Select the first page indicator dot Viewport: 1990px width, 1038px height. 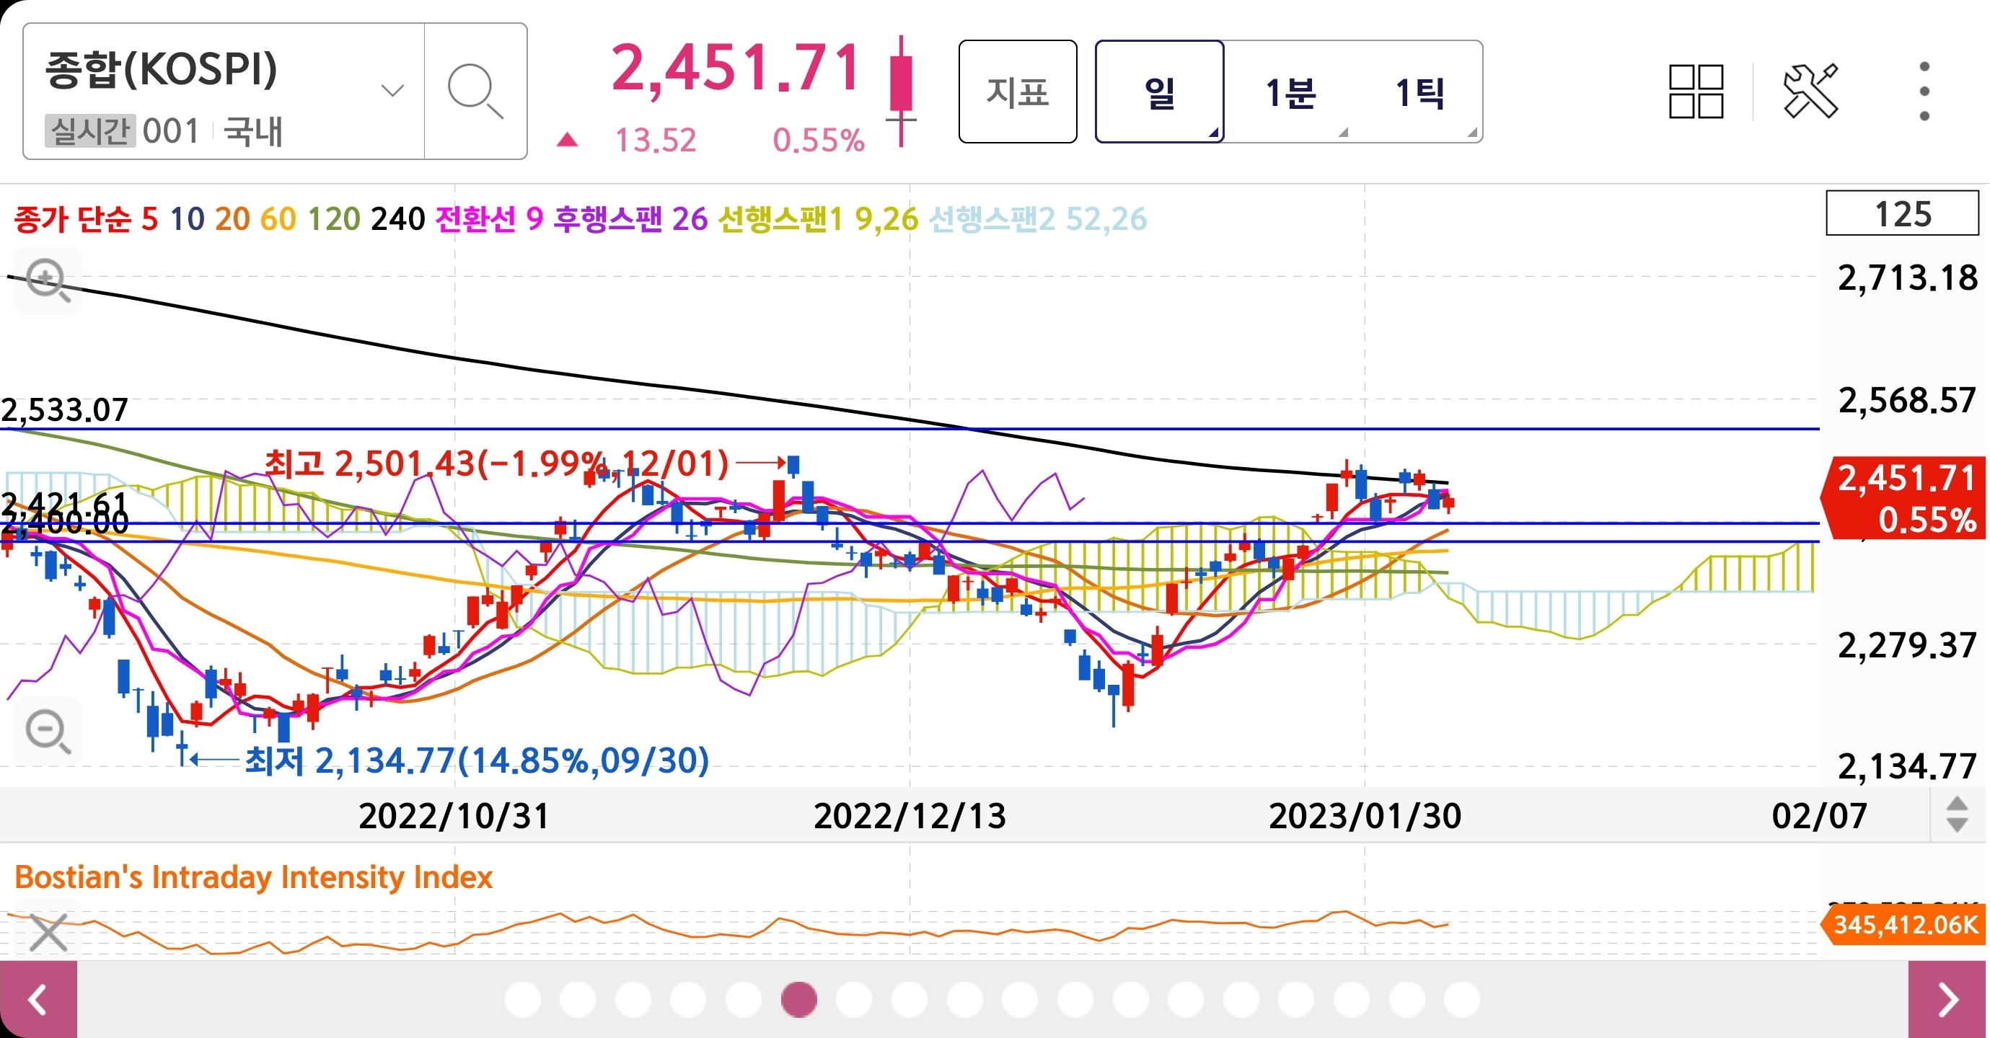pos(523,999)
